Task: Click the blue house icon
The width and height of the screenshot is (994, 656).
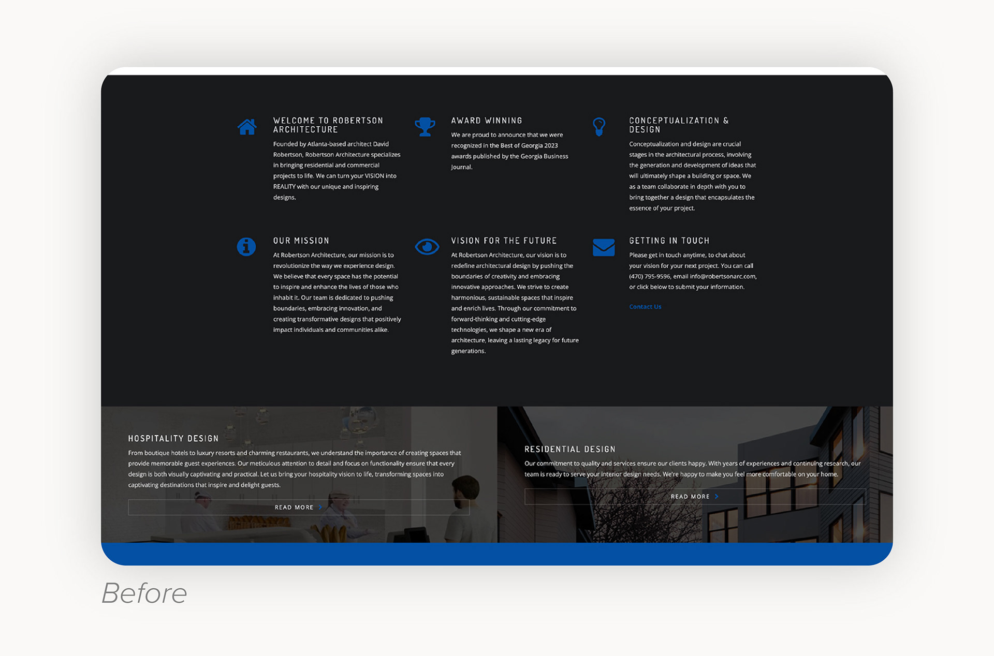Action: [247, 127]
